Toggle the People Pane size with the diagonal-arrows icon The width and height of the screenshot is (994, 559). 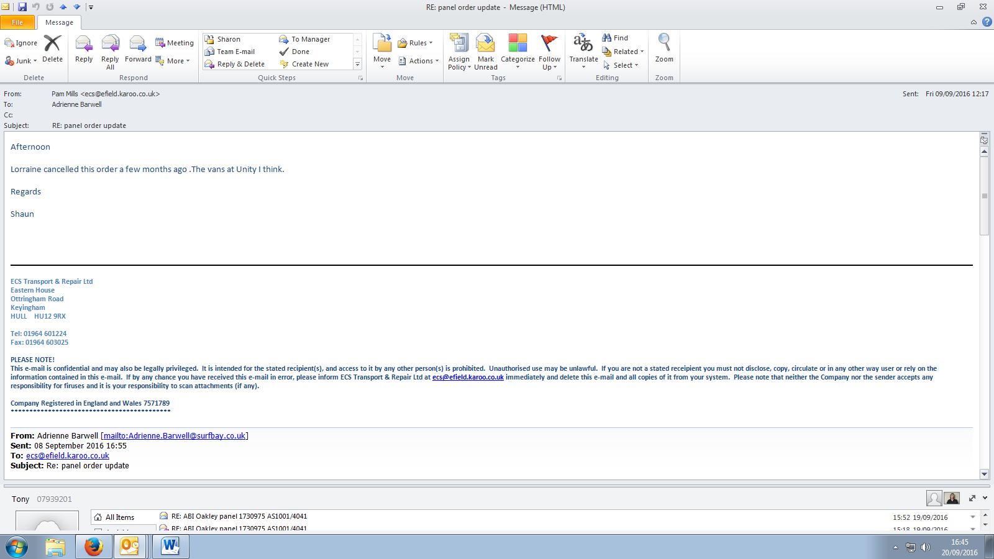click(972, 498)
